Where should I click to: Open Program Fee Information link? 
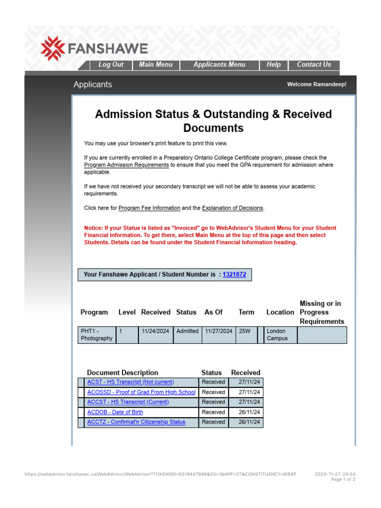(149, 208)
